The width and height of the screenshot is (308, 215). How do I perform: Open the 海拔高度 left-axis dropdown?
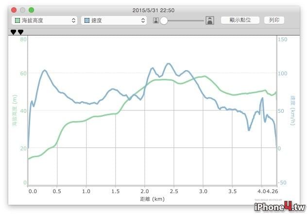pos(44,20)
